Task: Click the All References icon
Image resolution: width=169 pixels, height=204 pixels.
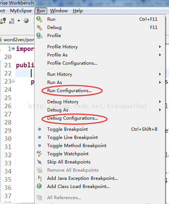Action: coord(39,198)
